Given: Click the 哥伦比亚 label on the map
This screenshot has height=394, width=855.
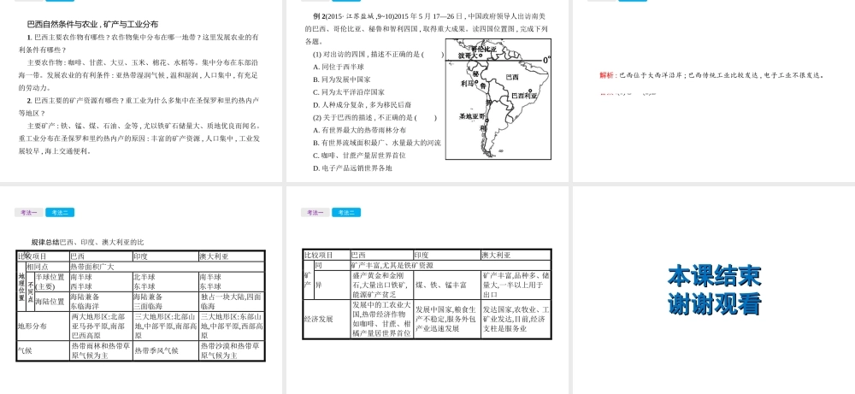Looking at the screenshot, I should (484, 49).
